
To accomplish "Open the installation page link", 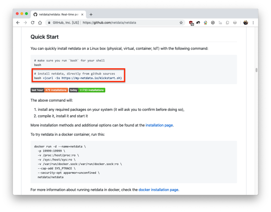I will click(159, 125).
